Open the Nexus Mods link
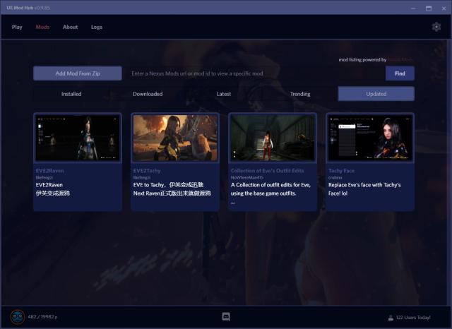Viewport: 452px width, 329px height. pyautogui.click(x=400, y=59)
